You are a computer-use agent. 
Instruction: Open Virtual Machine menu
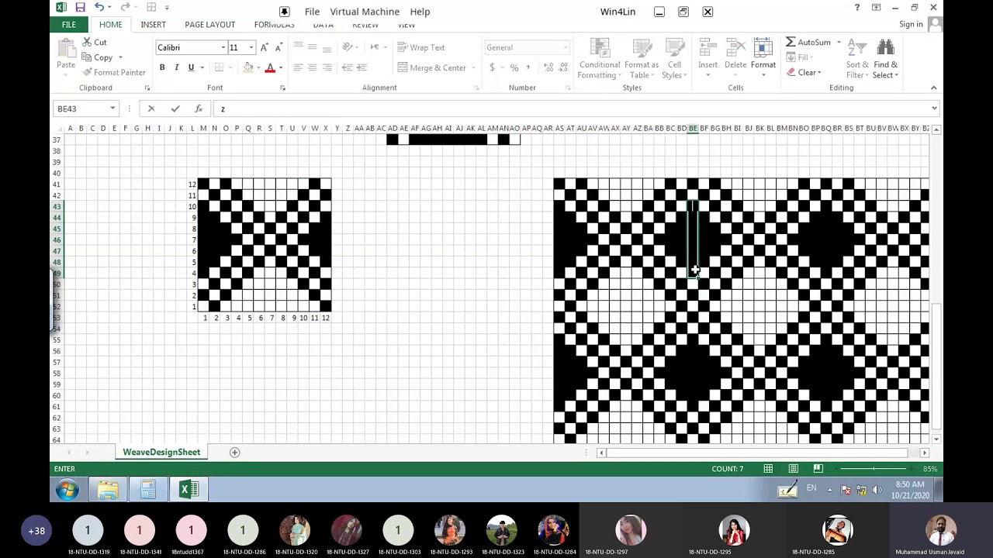click(x=365, y=12)
